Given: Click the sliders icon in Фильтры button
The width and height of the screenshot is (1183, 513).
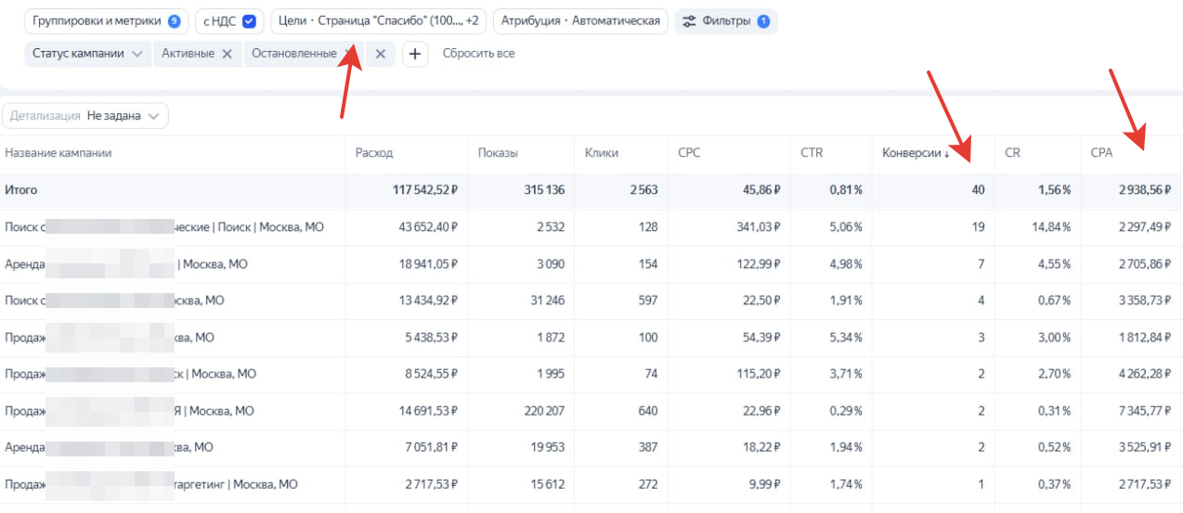Looking at the screenshot, I should pyautogui.click(x=690, y=20).
